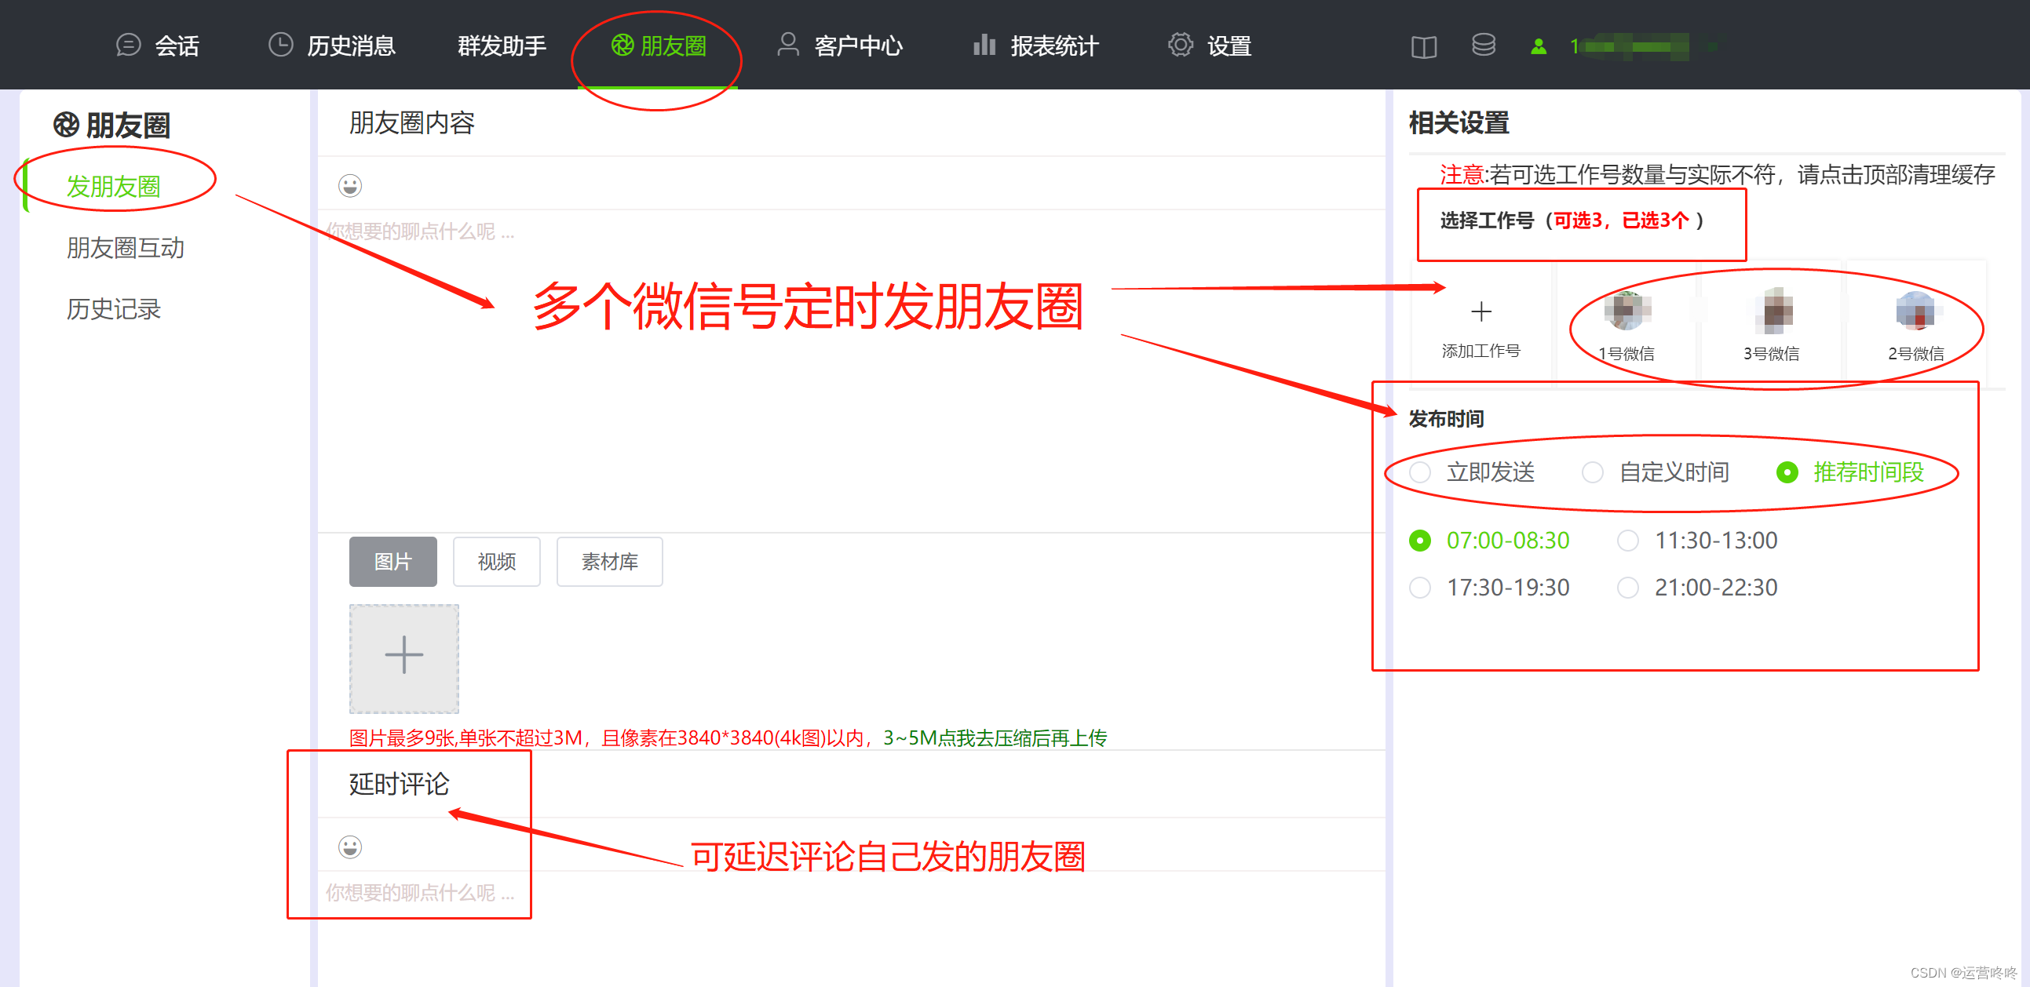The height and width of the screenshot is (987, 2030).
Task: Click the database cache icon in top bar
Action: click(1483, 46)
